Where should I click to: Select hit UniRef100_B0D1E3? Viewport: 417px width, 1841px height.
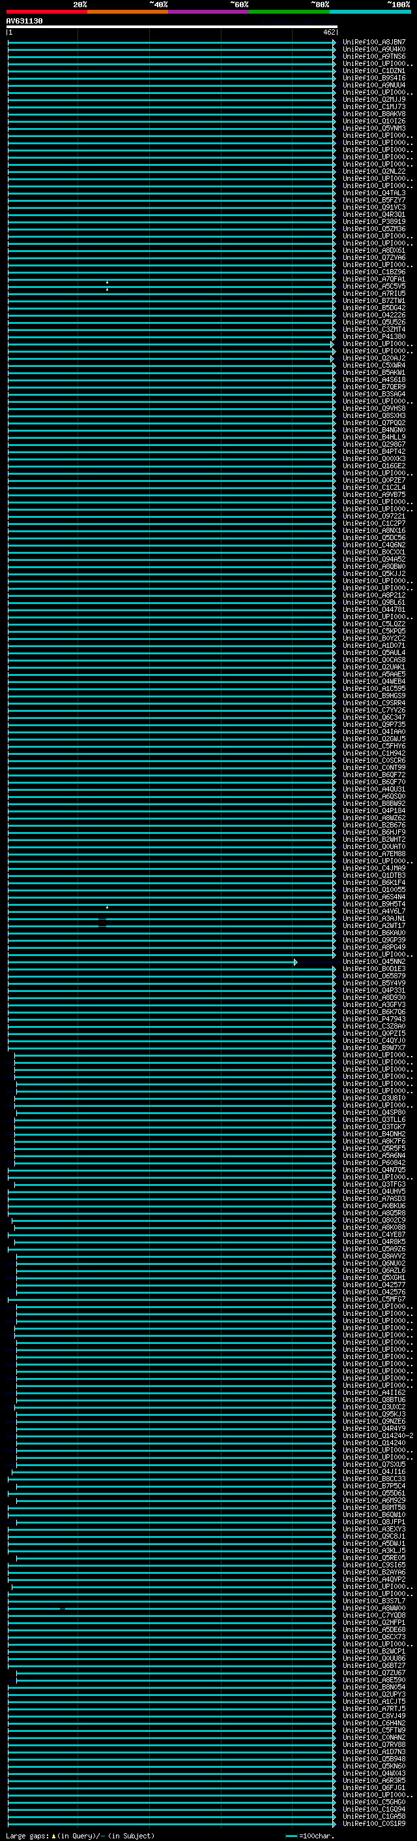click(374, 969)
